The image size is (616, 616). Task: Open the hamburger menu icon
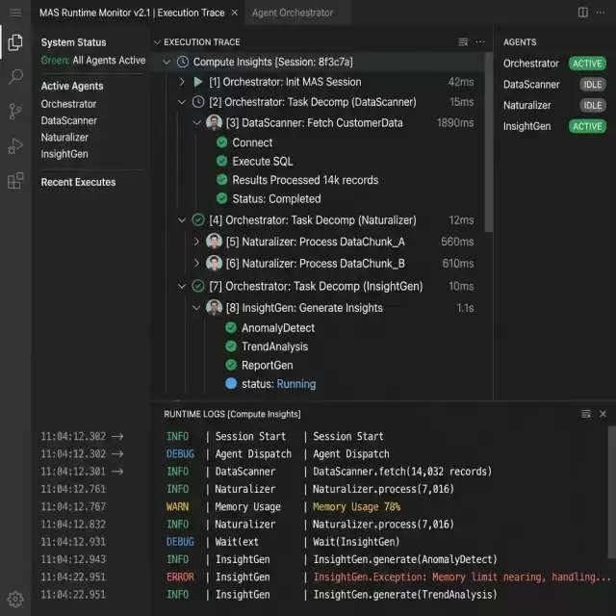point(15,13)
